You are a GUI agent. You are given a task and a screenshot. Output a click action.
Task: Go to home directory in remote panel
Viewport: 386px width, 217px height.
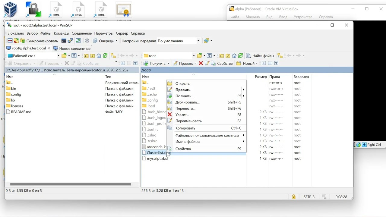234,55
